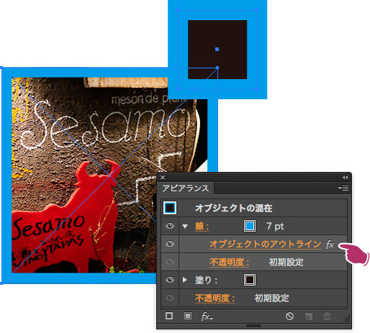
Task: Open 不透明度 link under the stroke
Action: click(230, 263)
